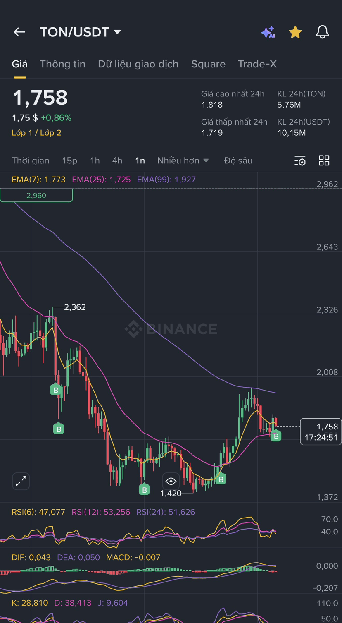Open the Trade-X tab
The width and height of the screenshot is (342, 623).
[x=257, y=64]
